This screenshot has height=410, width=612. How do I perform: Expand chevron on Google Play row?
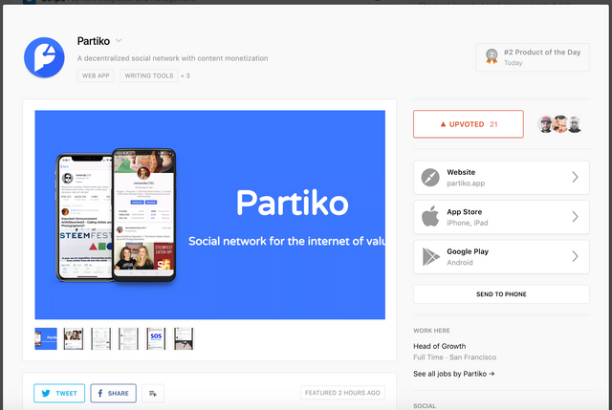(x=575, y=256)
